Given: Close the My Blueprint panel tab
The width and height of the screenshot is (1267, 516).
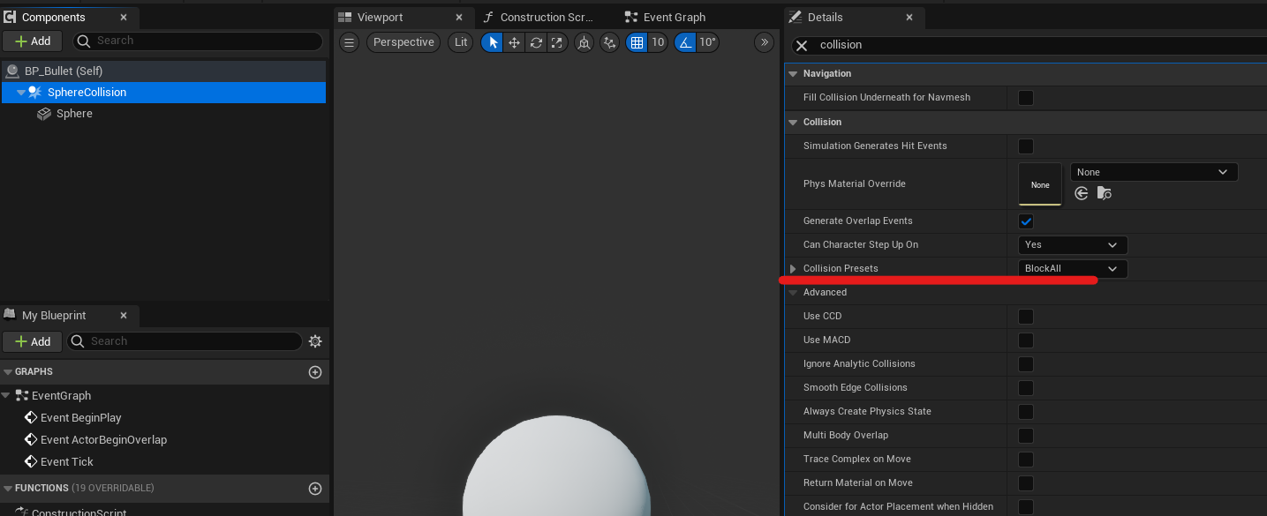Looking at the screenshot, I should pyautogui.click(x=124, y=315).
